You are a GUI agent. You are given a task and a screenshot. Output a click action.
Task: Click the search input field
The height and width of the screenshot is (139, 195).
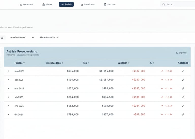pyautogui.click(x=178, y=4)
